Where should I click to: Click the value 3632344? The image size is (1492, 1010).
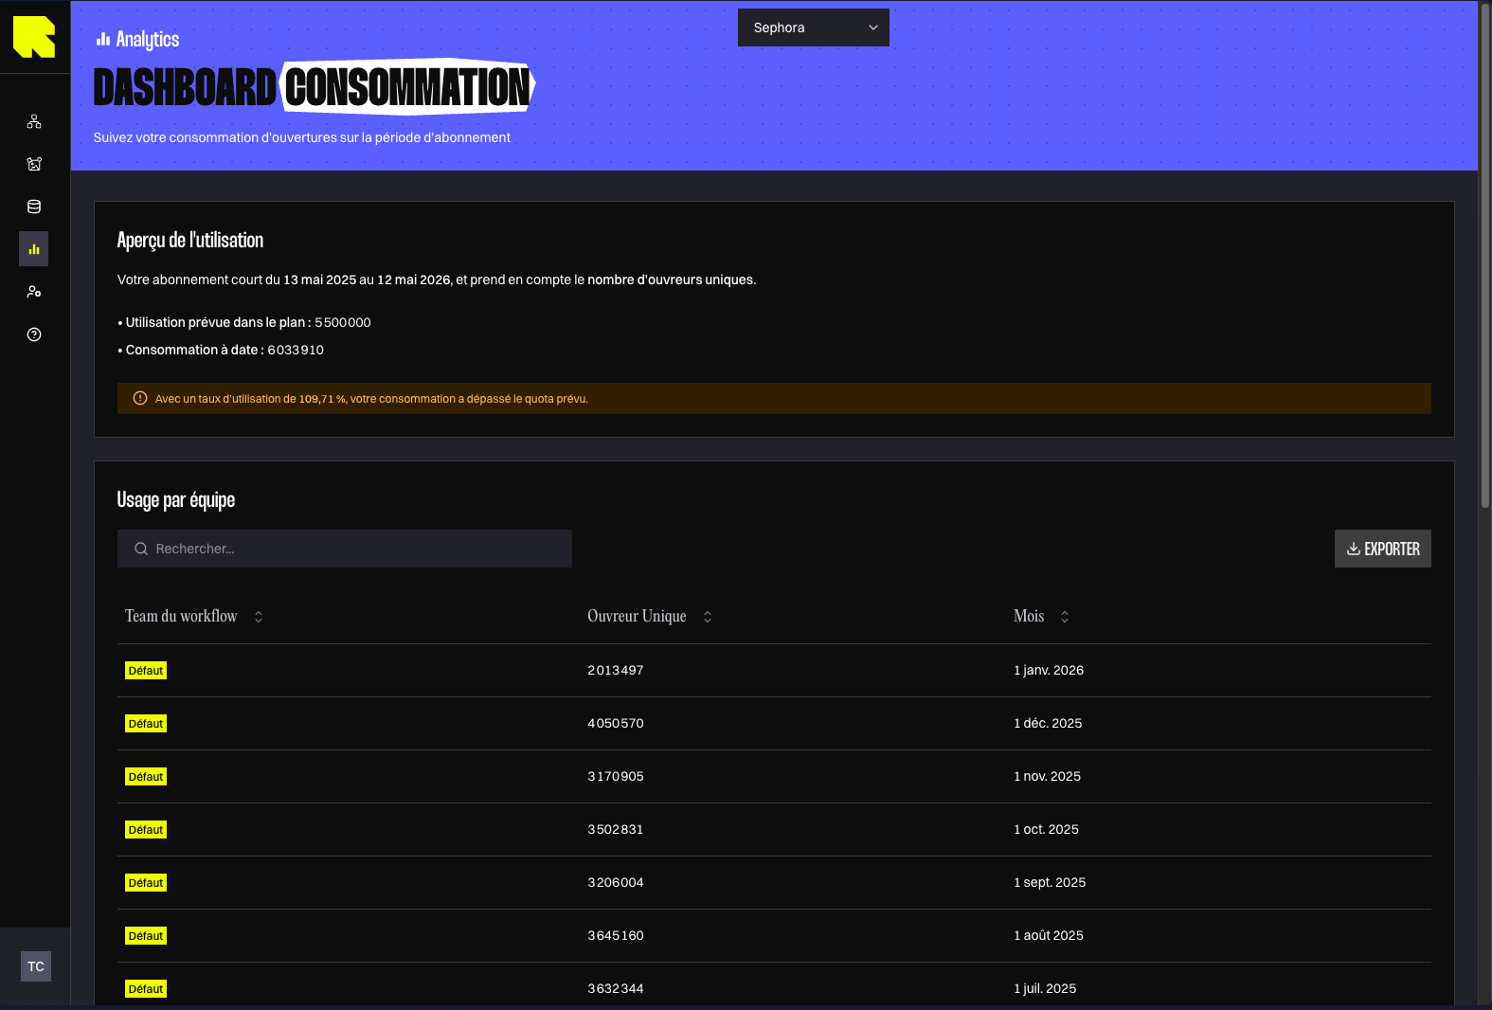coord(616,989)
